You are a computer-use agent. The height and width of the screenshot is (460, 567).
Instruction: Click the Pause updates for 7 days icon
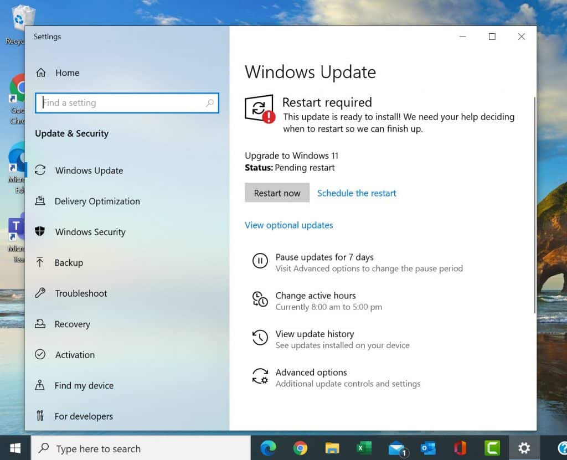[260, 261]
